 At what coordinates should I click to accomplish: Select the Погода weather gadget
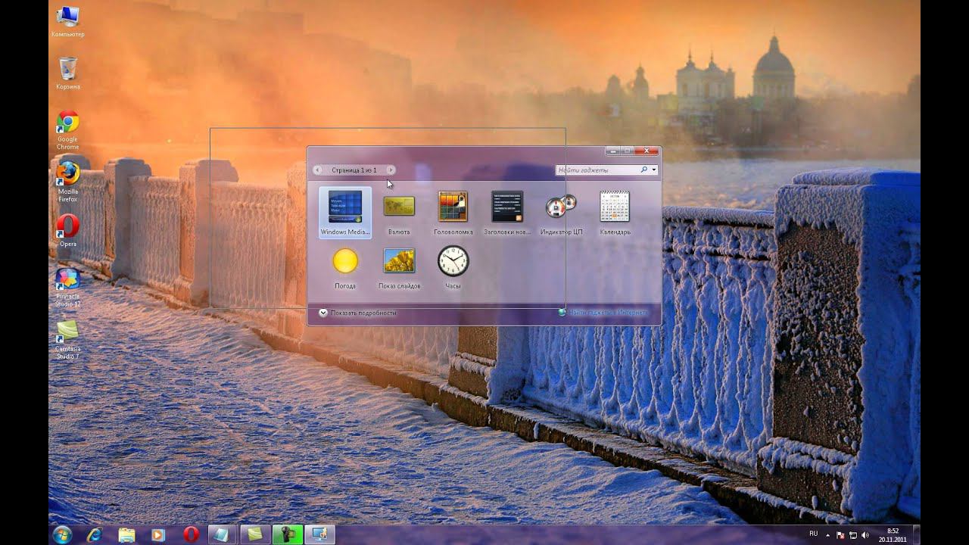point(345,267)
